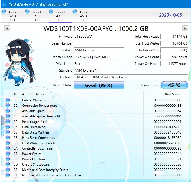
Task: Select the Power Cycles attribute name
Action: [x=32, y=154]
